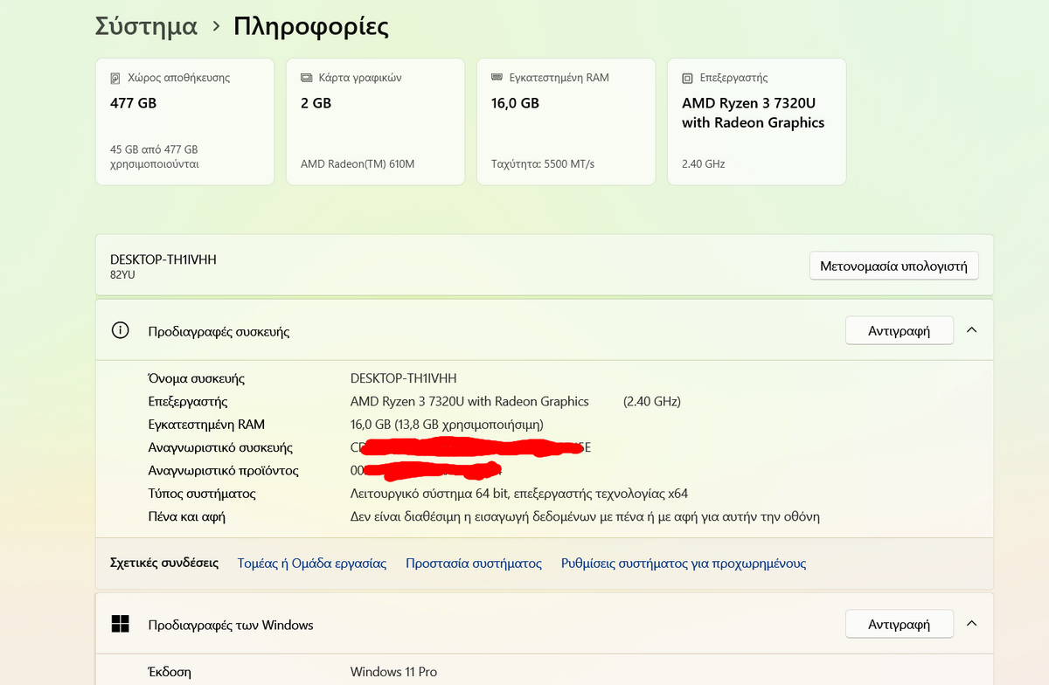Image resolution: width=1049 pixels, height=685 pixels.
Task: Click the installed RAM icon
Action: coord(497,77)
